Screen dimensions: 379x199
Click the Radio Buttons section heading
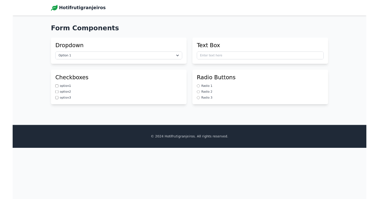pos(216,77)
